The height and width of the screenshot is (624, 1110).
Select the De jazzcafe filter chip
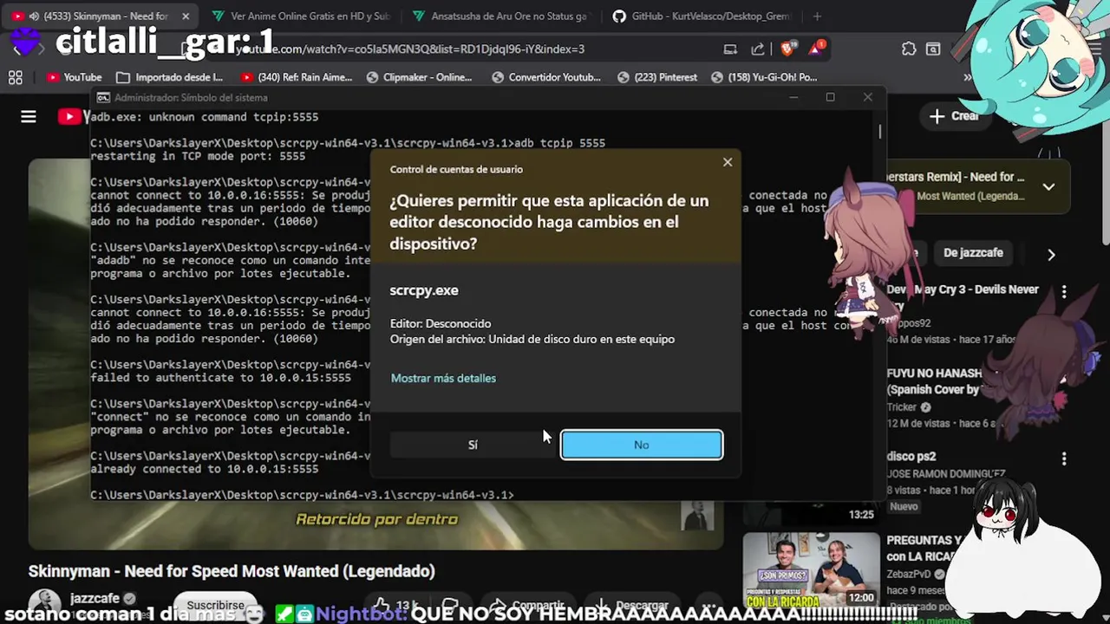coord(973,253)
